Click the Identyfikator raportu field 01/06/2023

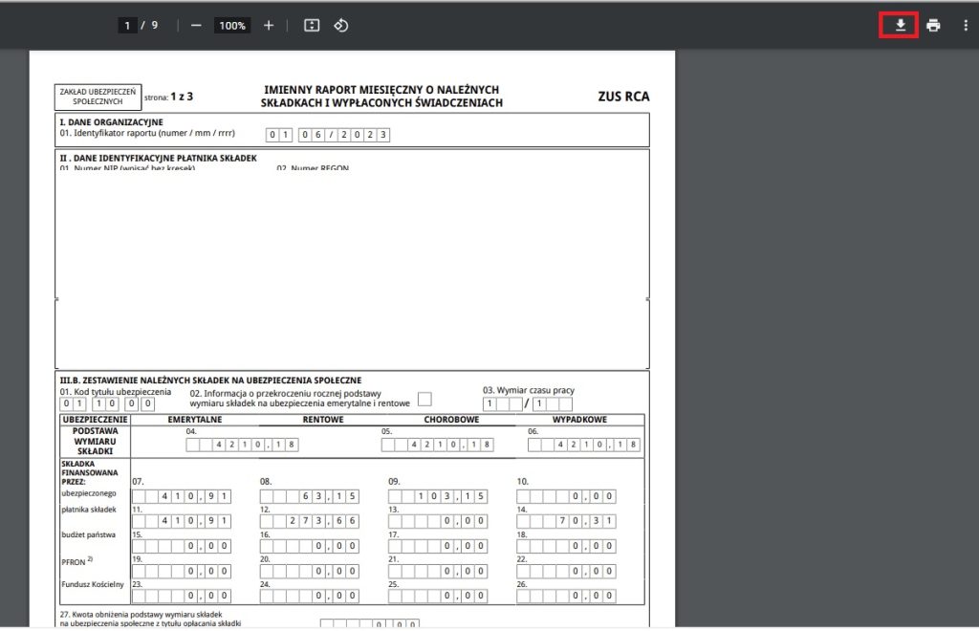point(328,135)
